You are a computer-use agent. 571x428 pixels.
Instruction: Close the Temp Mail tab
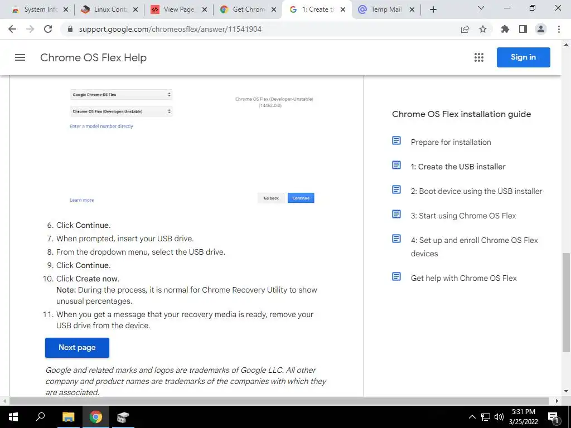[x=412, y=10]
